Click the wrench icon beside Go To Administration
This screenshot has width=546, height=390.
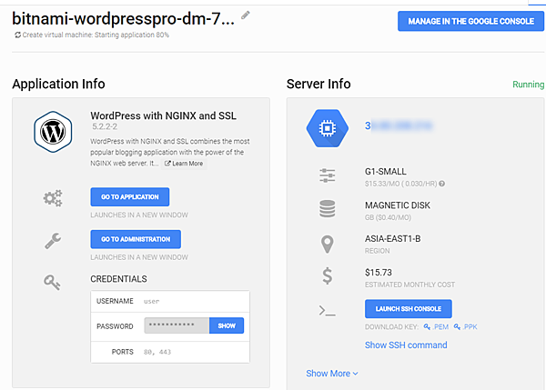[53, 241]
